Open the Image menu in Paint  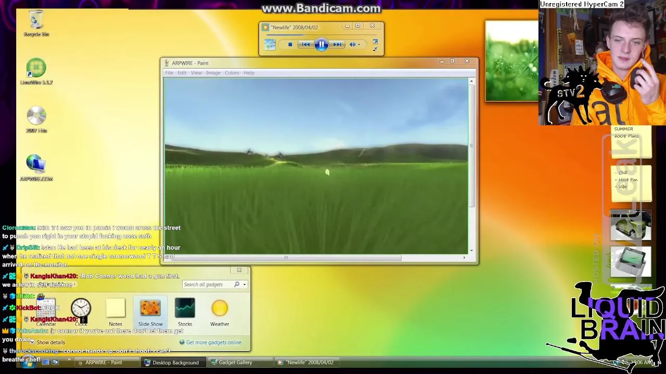[213, 73]
